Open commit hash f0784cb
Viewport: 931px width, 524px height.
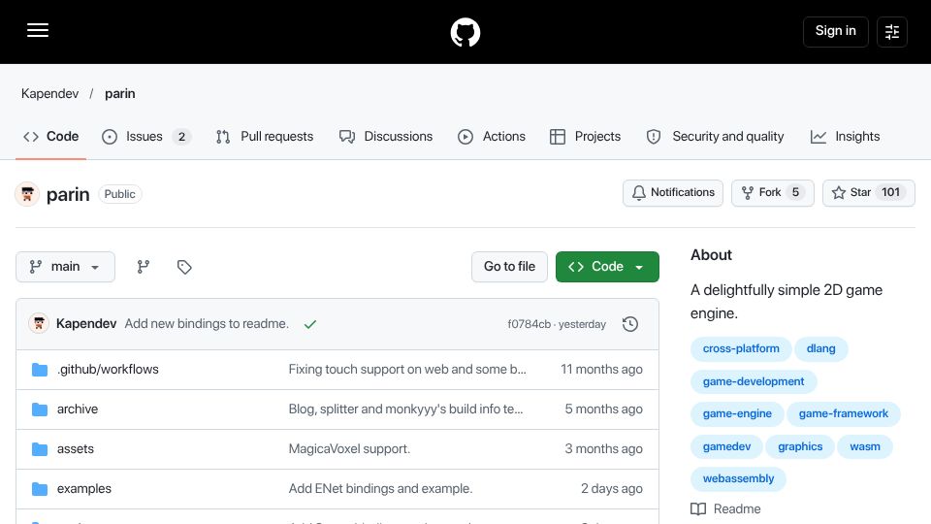point(529,324)
